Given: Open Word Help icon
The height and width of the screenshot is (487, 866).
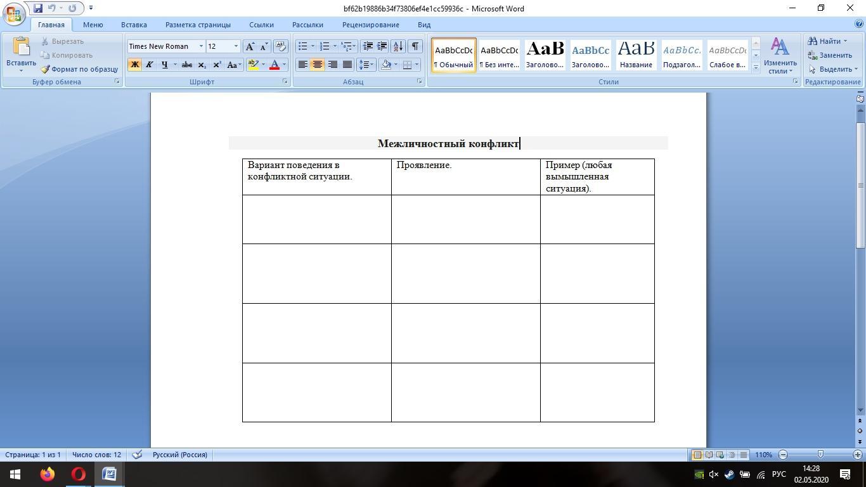Looking at the screenshot, I should click(859, 24).
